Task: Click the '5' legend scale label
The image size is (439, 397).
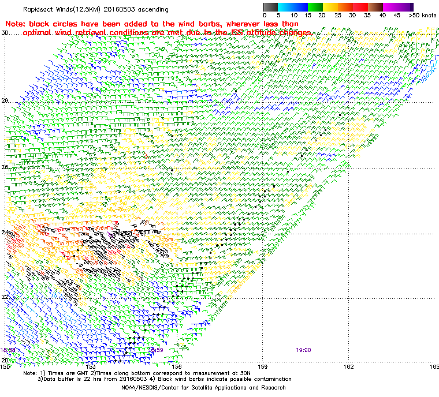Action: tap(278, 16)
